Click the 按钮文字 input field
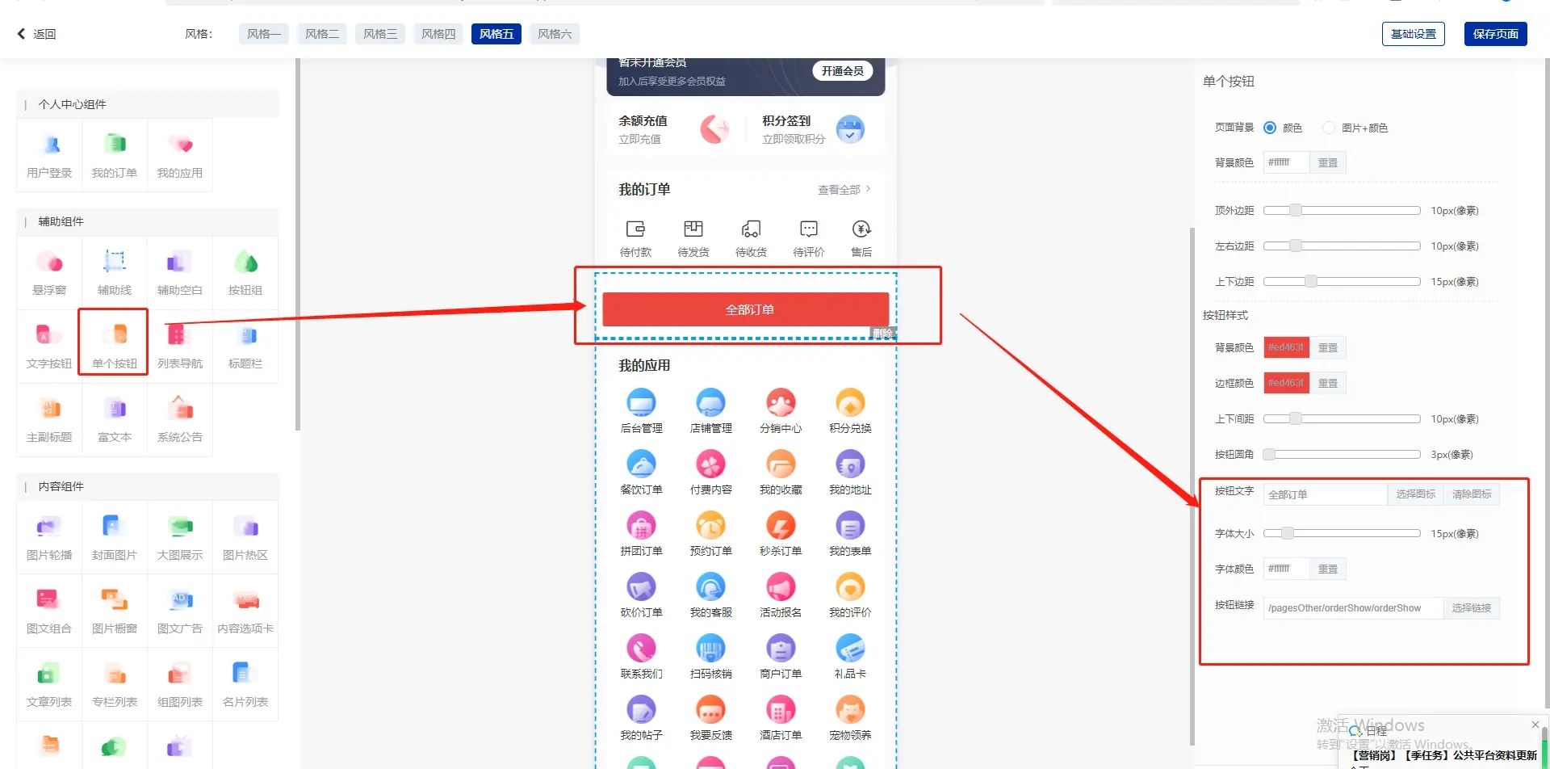The height and width of the screenshot is (769, 1550). (1324, 494)
